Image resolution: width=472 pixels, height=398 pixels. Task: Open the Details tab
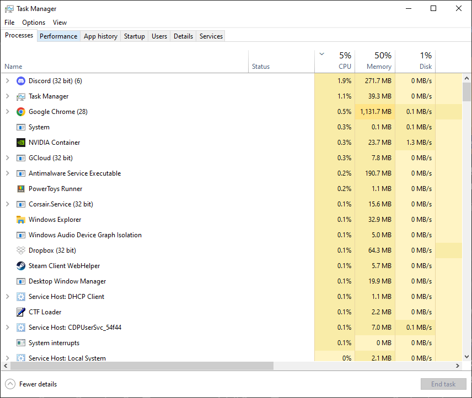coord(183,36)
